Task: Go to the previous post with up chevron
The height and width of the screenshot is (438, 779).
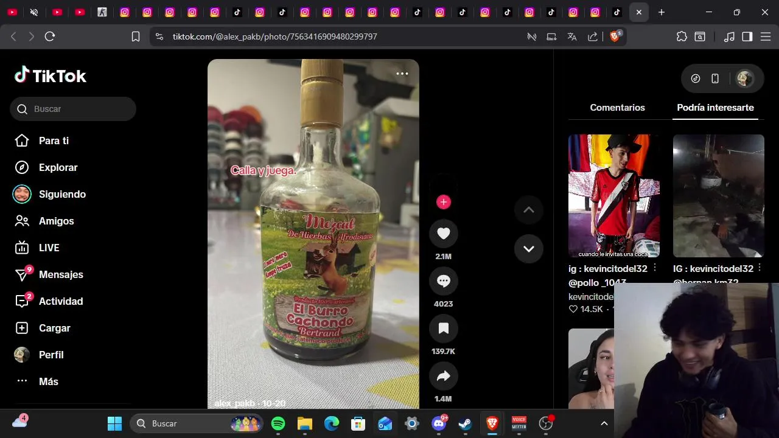Action: [x=529, y=210]
